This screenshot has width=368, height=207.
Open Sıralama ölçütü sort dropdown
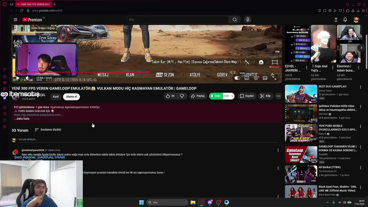point(48,130)
